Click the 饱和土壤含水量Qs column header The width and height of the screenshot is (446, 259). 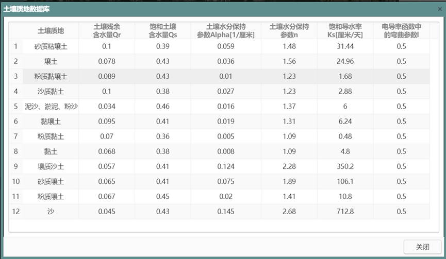[x=162, y=31]
